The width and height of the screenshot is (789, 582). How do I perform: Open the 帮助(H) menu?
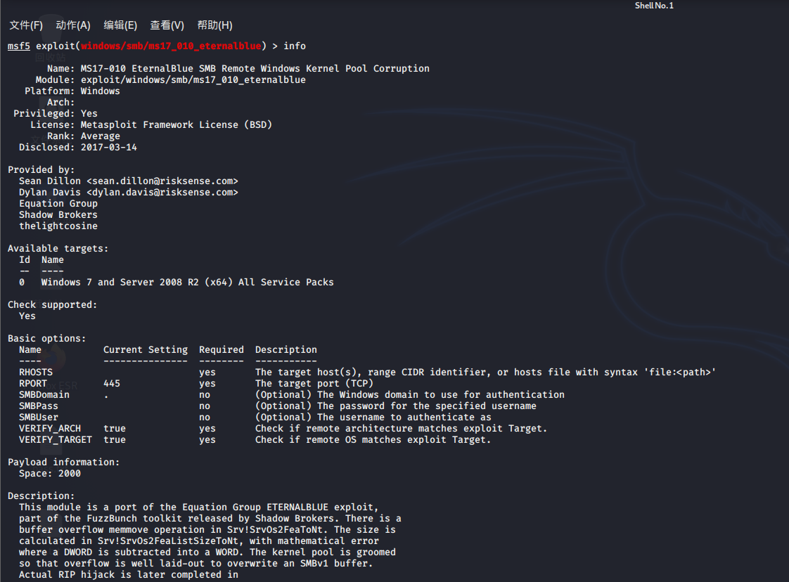[214, 25]
